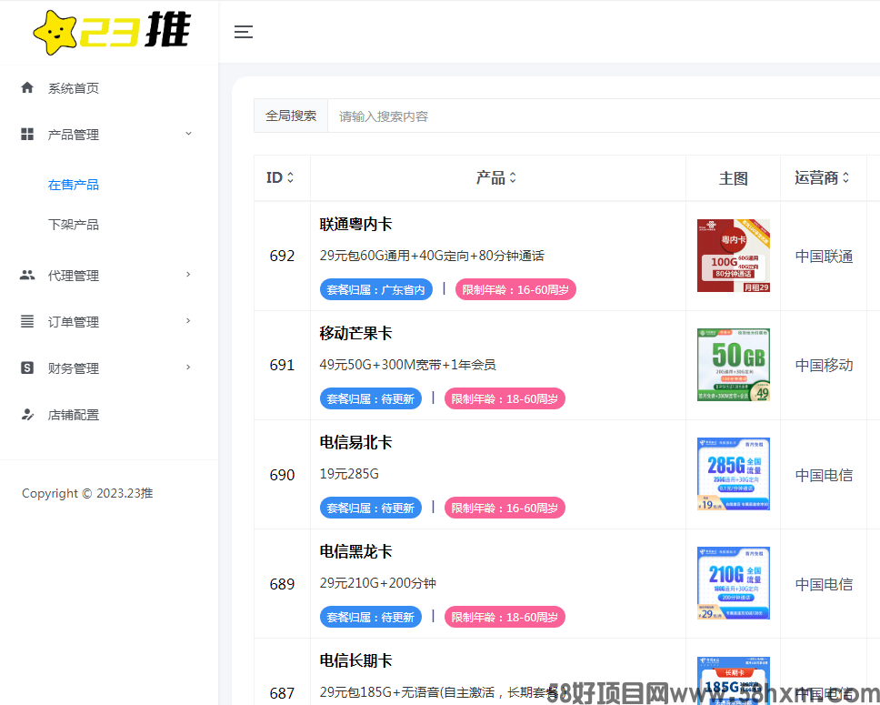The image size is (880, 705).
Task: Click the 中国联通 operator cell
Action: [x=824, y=257]
